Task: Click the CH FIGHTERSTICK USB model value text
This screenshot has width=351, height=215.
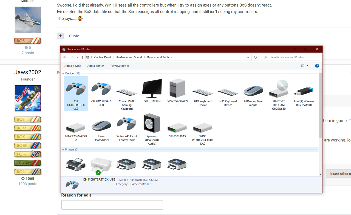Action: [x=144, y=180]
